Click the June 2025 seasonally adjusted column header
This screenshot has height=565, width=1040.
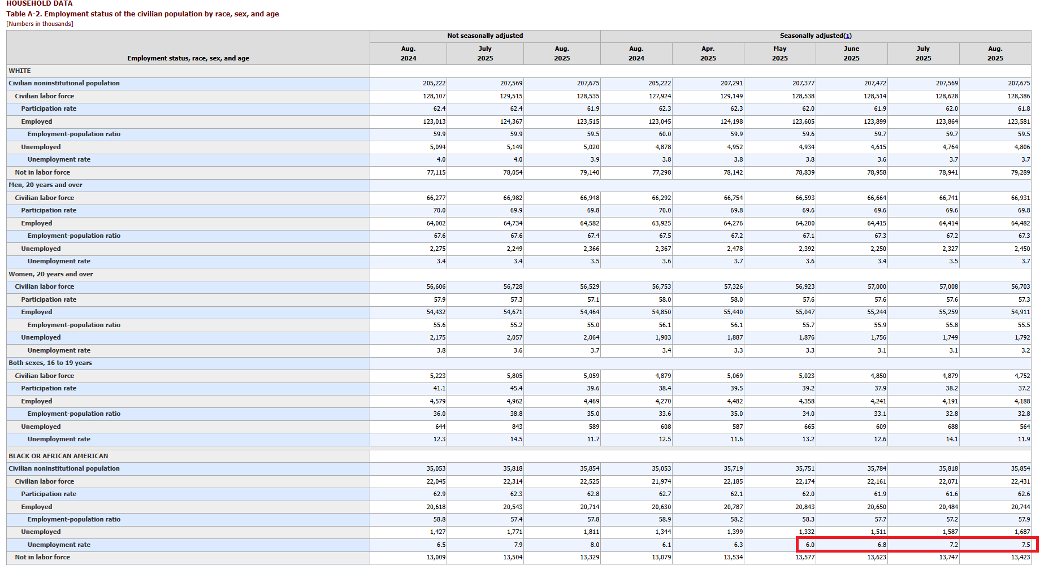(851, 53)
